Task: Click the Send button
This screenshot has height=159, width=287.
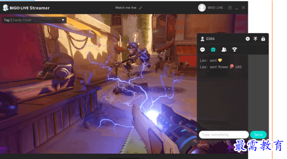Action: [258, 135]
